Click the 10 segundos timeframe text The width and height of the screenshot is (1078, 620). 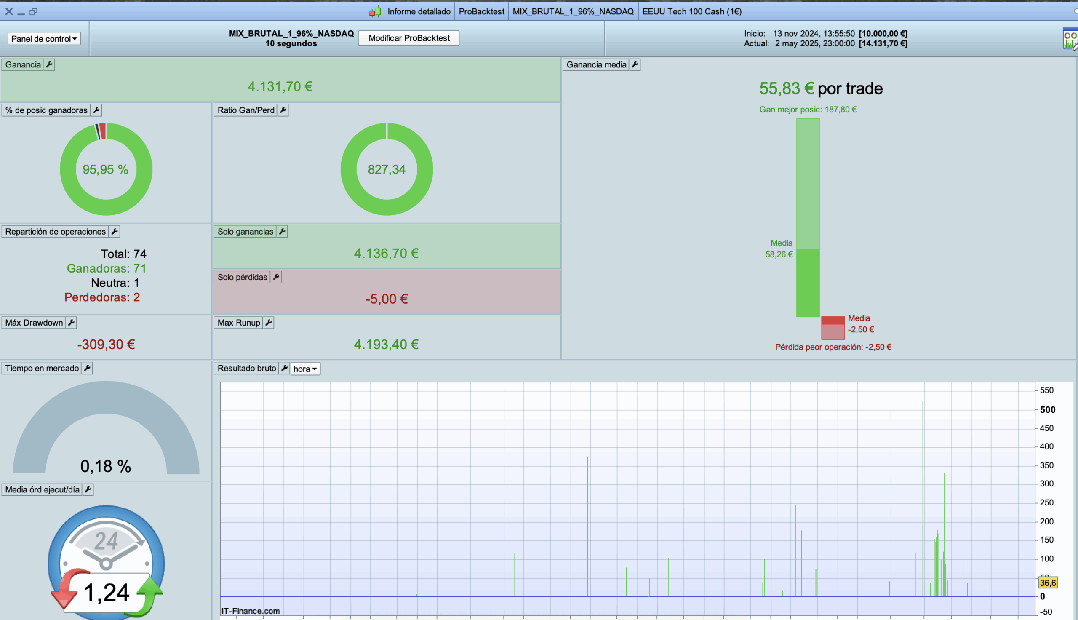click(291, 44)
